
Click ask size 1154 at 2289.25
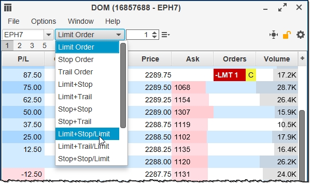point(182,100)
